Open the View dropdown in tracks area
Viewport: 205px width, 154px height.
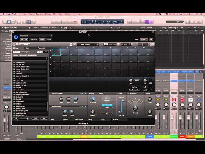coord(55,28)
